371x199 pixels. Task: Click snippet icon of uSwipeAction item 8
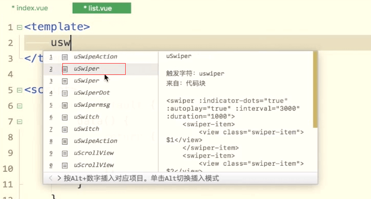(64, 142)
